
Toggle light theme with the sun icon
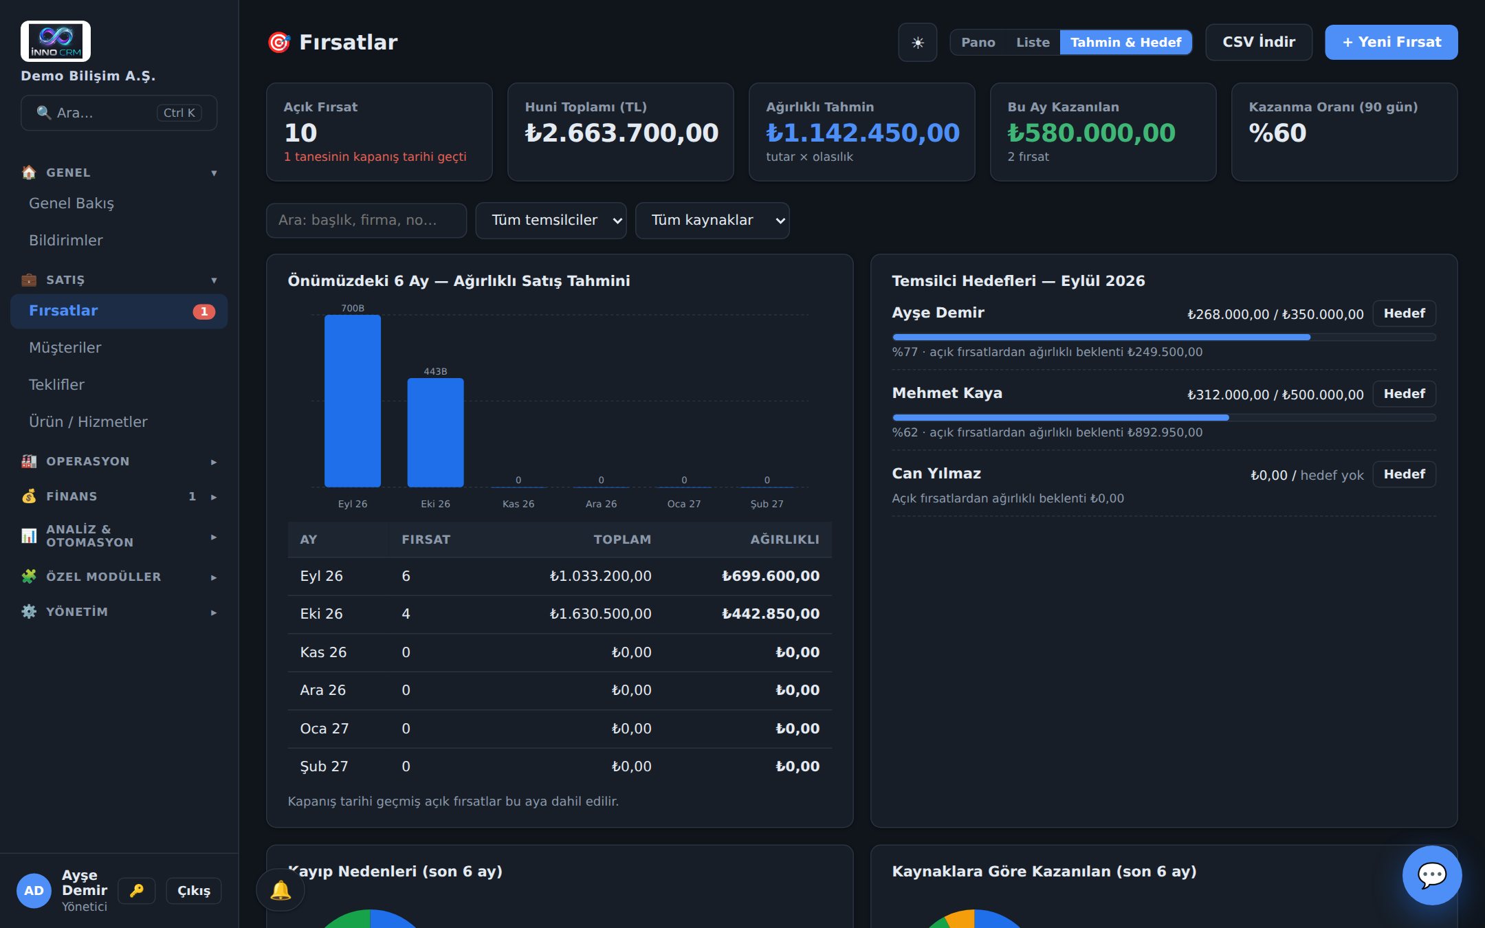(917, 43)
